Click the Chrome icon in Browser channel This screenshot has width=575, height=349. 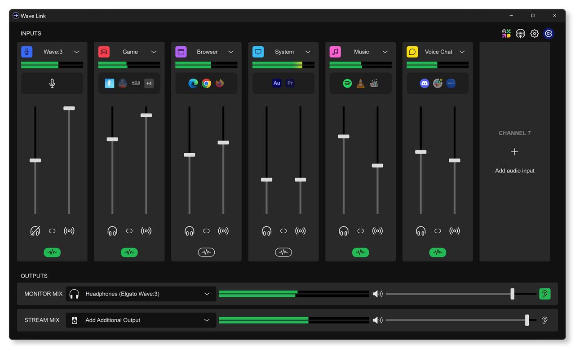coord(206,83)
